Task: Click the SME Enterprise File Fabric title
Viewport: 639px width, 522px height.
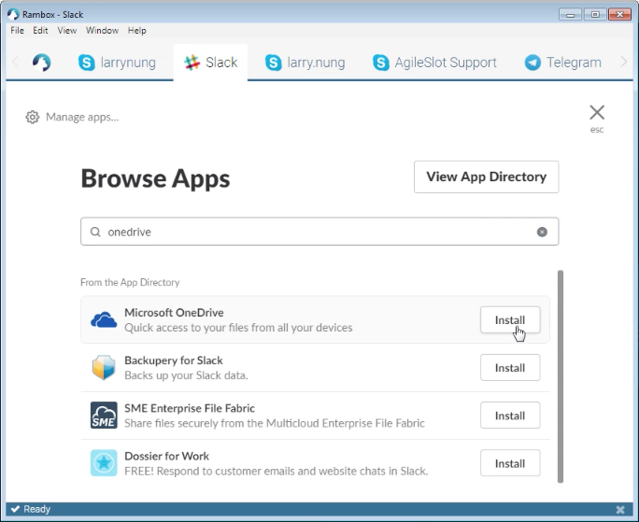Action: [x=190, y=408]
